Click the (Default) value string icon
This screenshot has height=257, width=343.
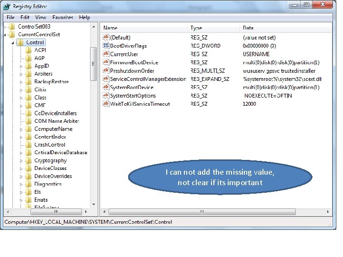pos(106,37)
